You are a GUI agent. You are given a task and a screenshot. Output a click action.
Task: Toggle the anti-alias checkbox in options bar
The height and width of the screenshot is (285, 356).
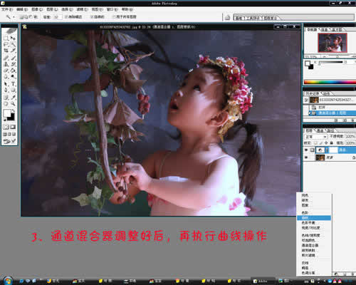tap(66, 16)
